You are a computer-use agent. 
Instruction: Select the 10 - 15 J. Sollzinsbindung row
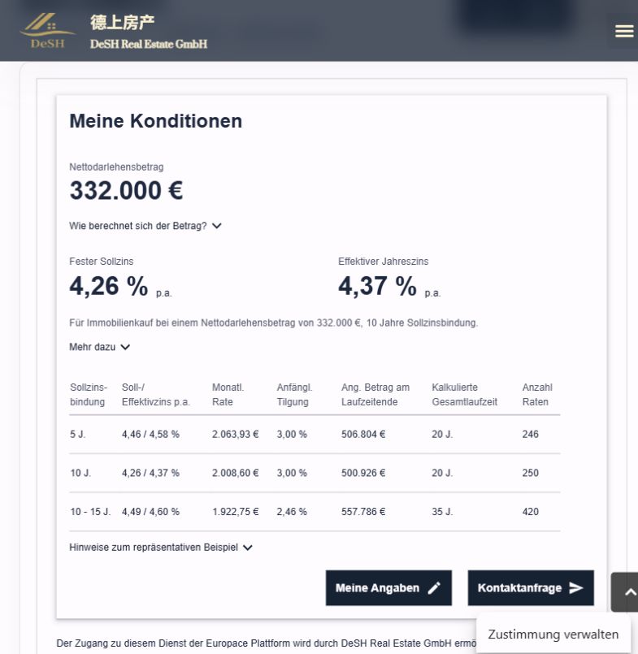(315, 512)
